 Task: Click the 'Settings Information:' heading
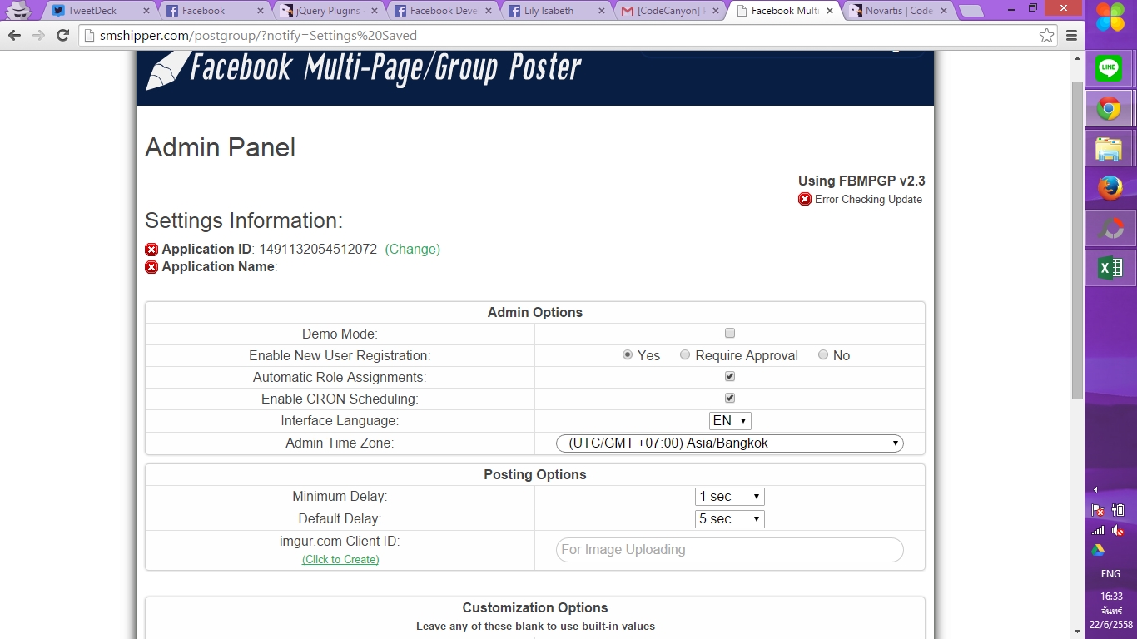(x=244, y=220)
